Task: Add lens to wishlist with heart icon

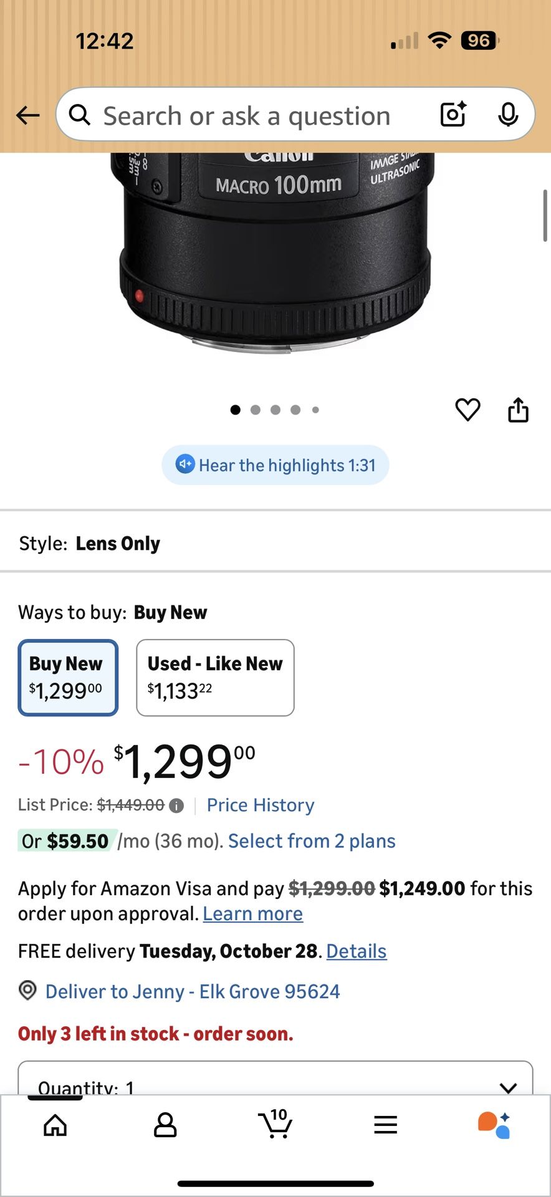Action: pos(467,410)
